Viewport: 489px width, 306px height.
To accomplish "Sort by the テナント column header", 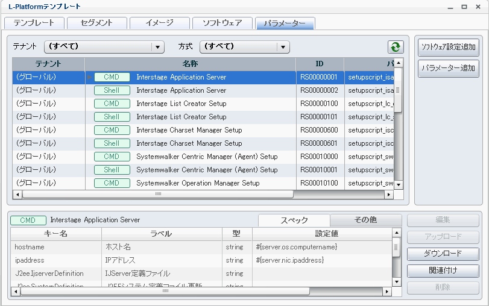I will pyautogui.click(x=48, y=64).
